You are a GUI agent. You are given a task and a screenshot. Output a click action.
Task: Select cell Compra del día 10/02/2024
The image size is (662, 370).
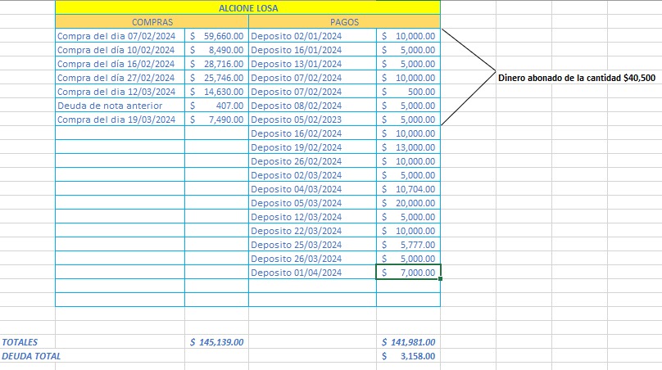point(120,50)
